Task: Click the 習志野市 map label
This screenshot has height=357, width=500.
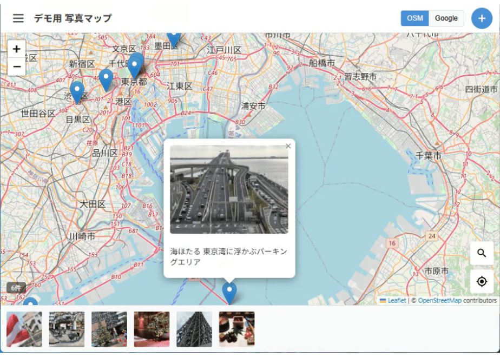Action: click(360, 76)
